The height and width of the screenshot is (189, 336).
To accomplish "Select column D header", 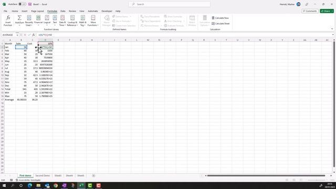I will 45,40.
